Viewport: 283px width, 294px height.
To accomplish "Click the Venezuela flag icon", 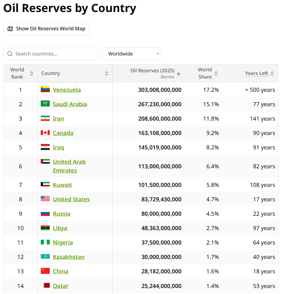I will (x=45, y=89).
